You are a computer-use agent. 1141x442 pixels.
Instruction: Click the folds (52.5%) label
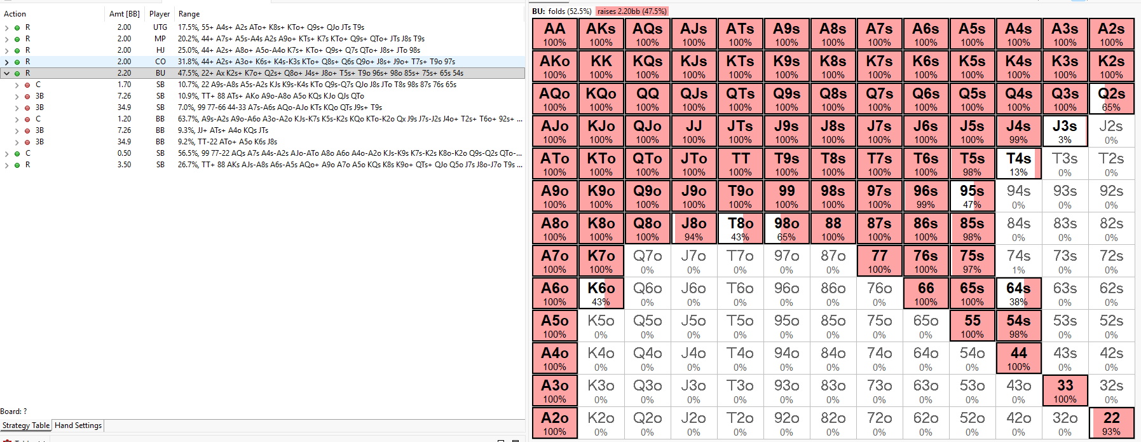tap(570, 11)
